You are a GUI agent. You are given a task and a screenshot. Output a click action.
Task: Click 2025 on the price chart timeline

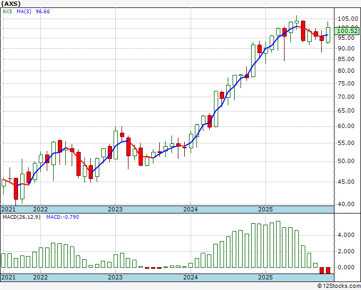(x=265, y=209)
